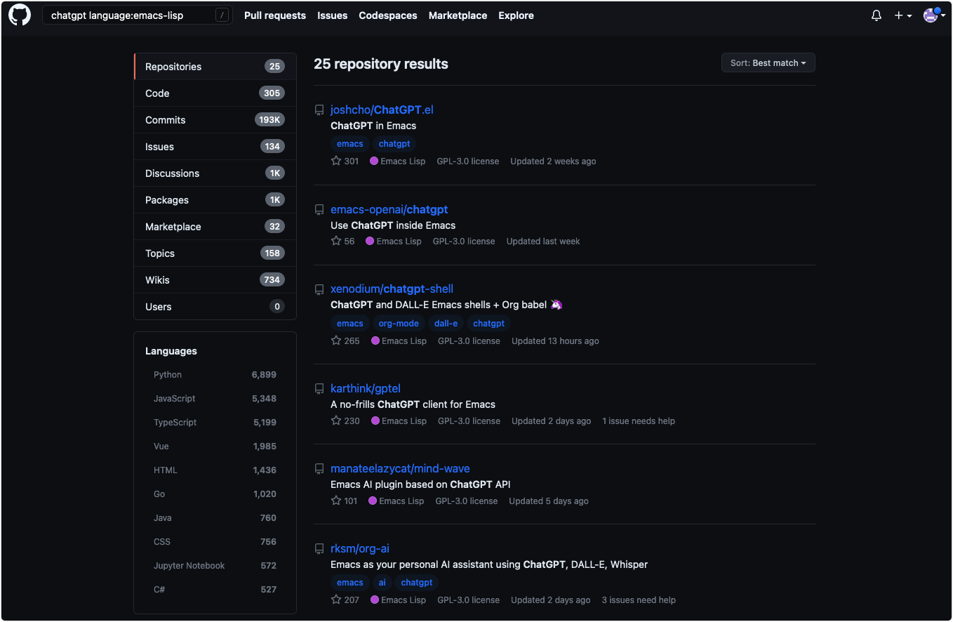Click the chatgpt topic tag under joshcho/ChatGPT.el
This screenshot has width=953, height=622.
394,144
